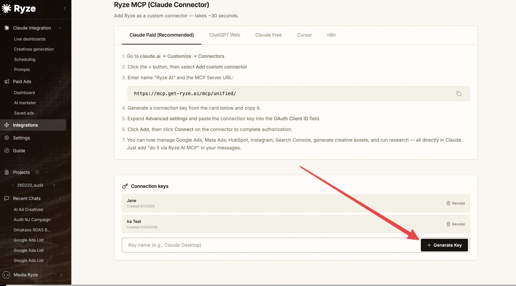
Task: Open the Media Ryze account menu
Action: [62, 275]
